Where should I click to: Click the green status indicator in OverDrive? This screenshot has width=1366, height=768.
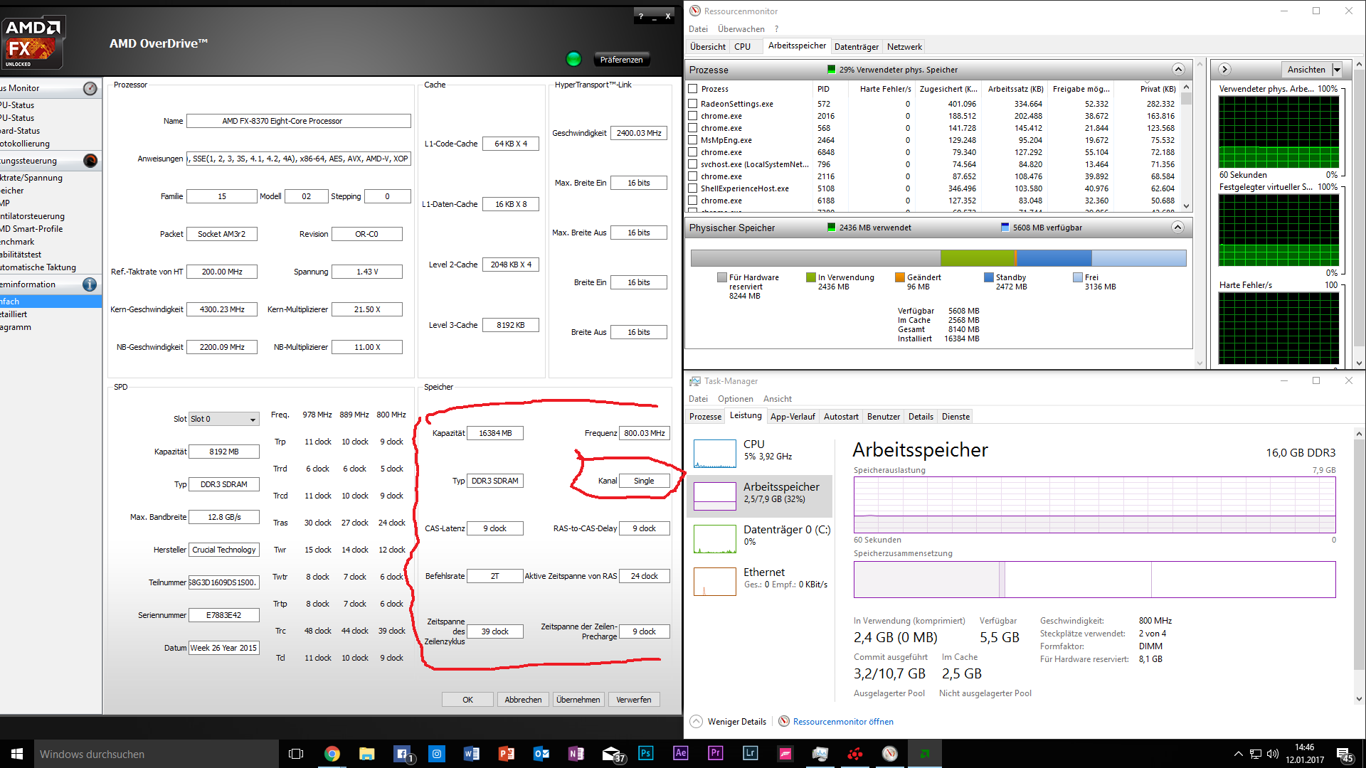tap(573, 59)
